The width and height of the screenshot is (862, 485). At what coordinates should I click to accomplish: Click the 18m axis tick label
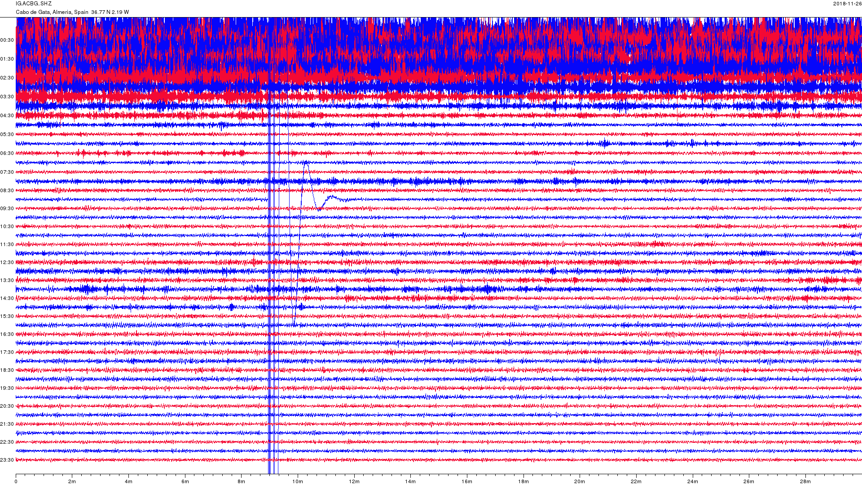click(x=523, y=482)
